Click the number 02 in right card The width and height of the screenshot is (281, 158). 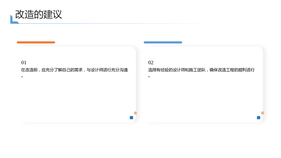tap(151, 62)
